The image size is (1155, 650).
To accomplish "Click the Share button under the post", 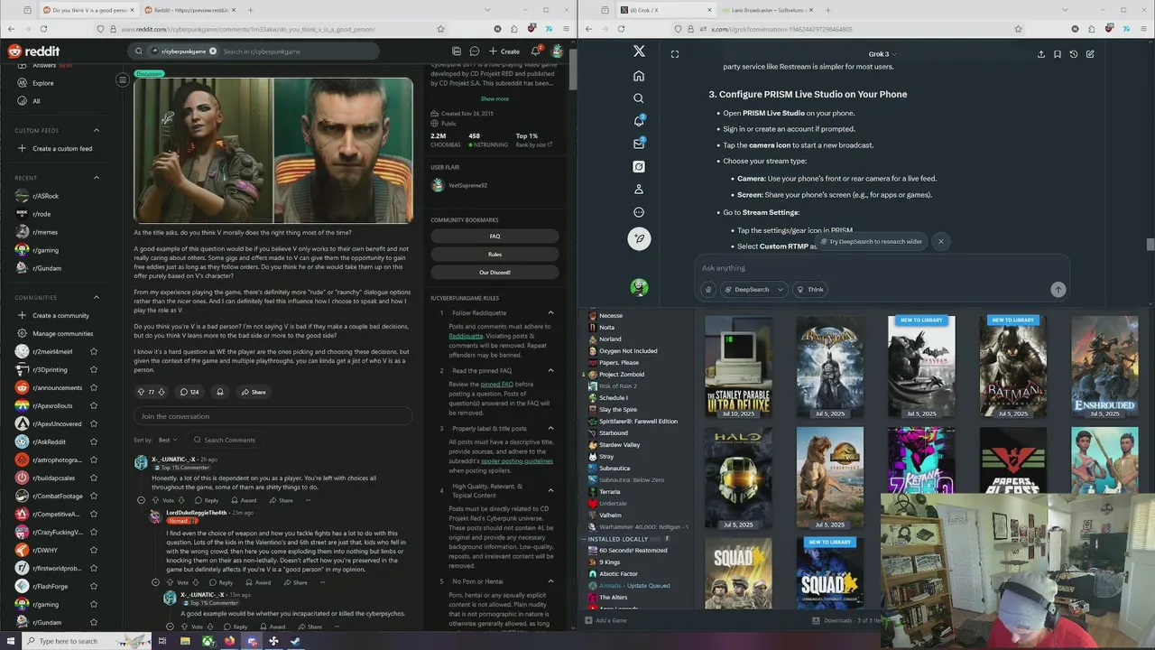I will (254, 392).
